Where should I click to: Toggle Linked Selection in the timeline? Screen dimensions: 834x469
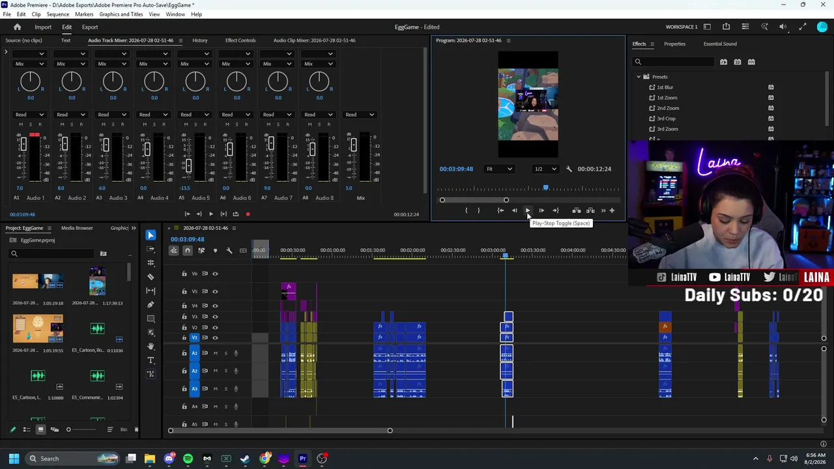pyautogui.click(x=201, y=251)
